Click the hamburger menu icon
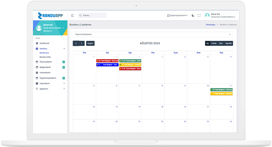Screen dimensions: 272x147 click(73, 15)
